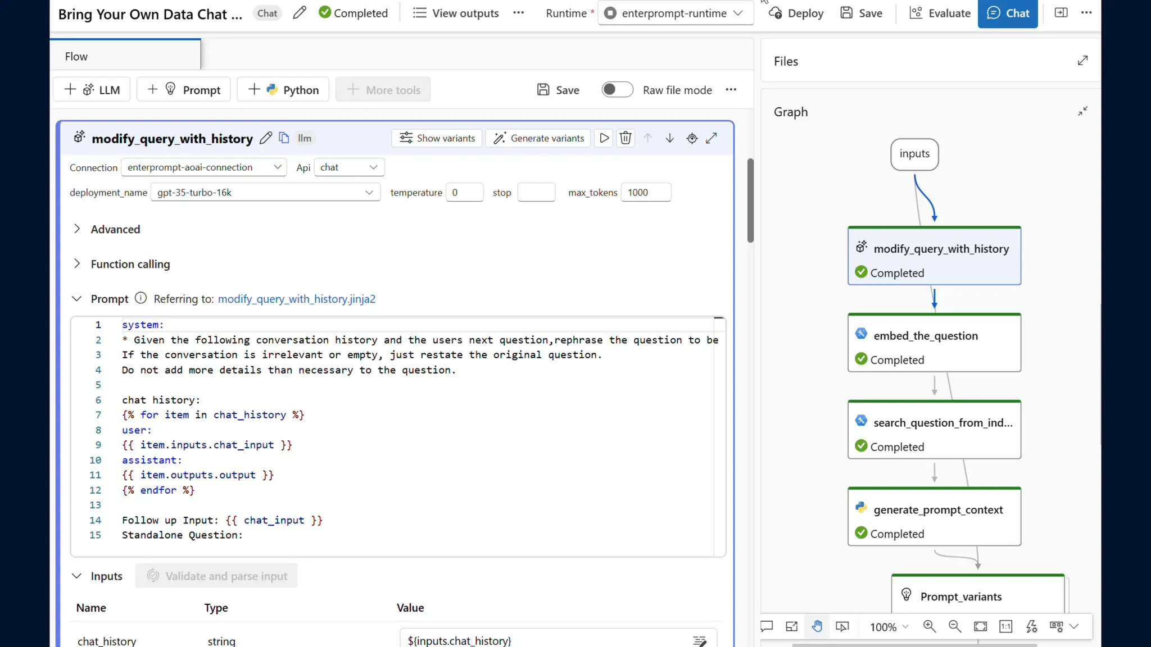This screenshot has height=647, width=1151.
Task: Click the locate-in-graph target icon
Action: click(692, 138)
